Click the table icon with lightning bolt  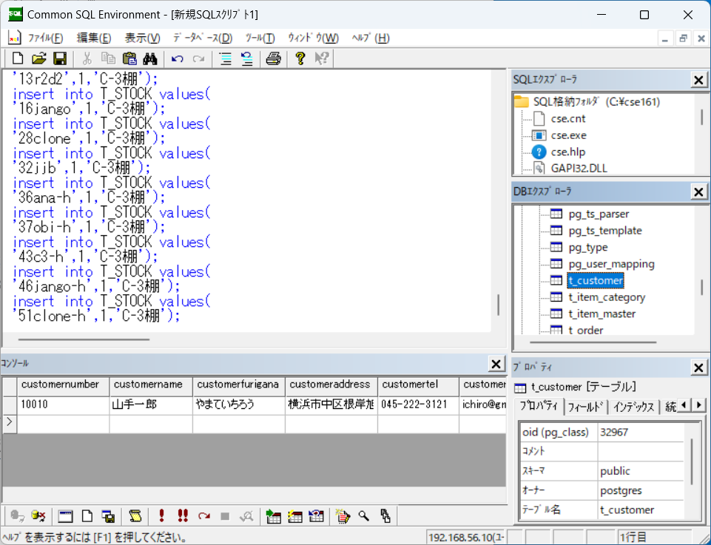pos(294,515)
